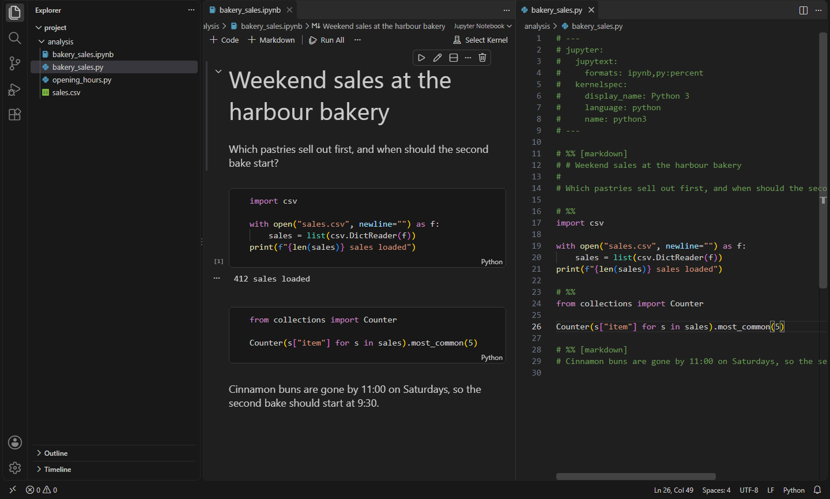Open notifications bell in status bar
830x499 pixels.
817,490
